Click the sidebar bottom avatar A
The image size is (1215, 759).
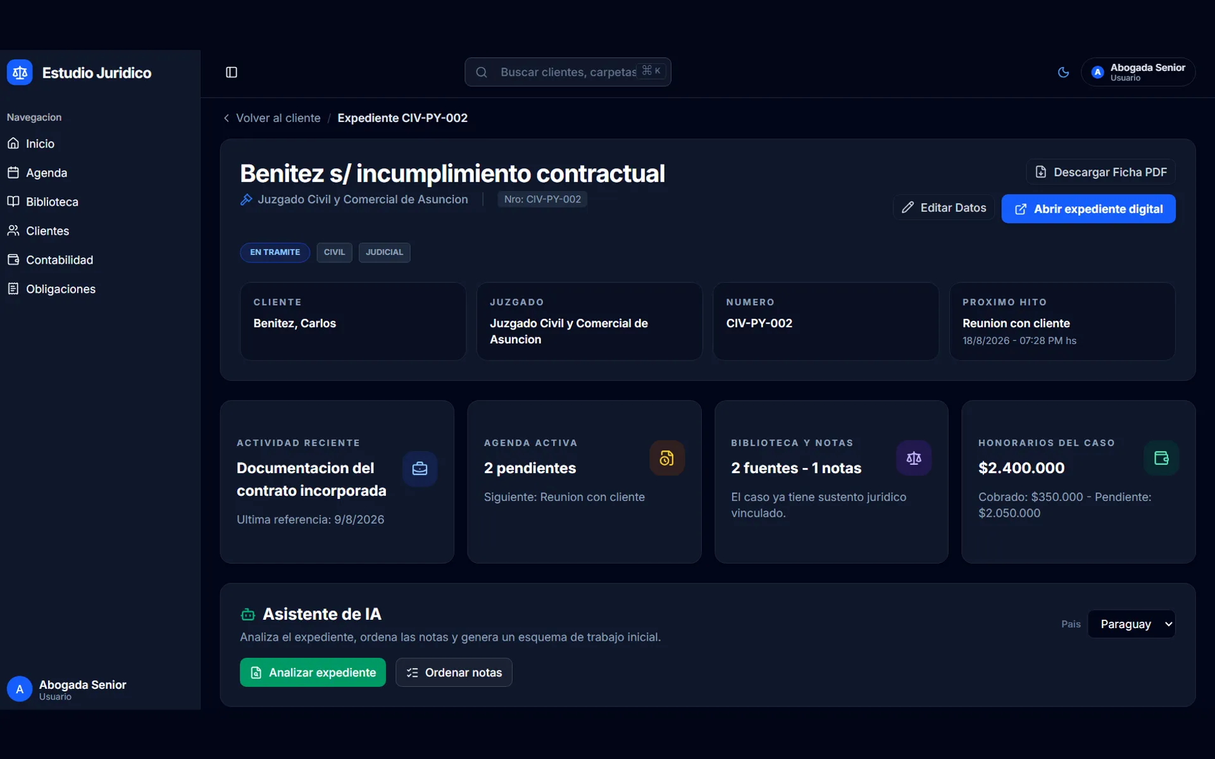[20, 689]
